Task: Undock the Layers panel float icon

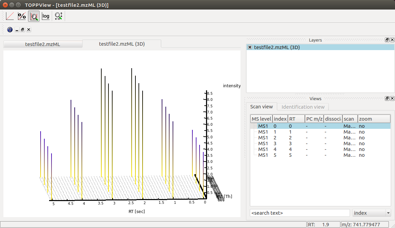Action: click(x=387, y=40)
